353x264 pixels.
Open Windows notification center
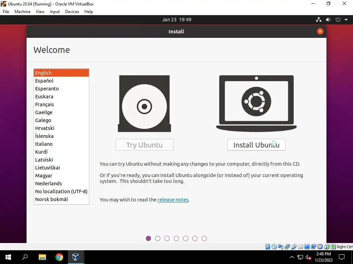(342, 257)
